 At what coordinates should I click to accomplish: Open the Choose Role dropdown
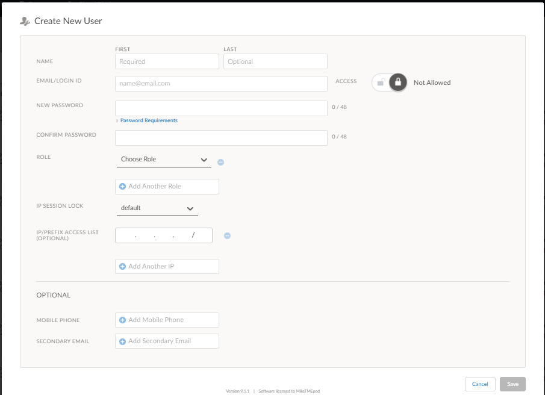164,160
